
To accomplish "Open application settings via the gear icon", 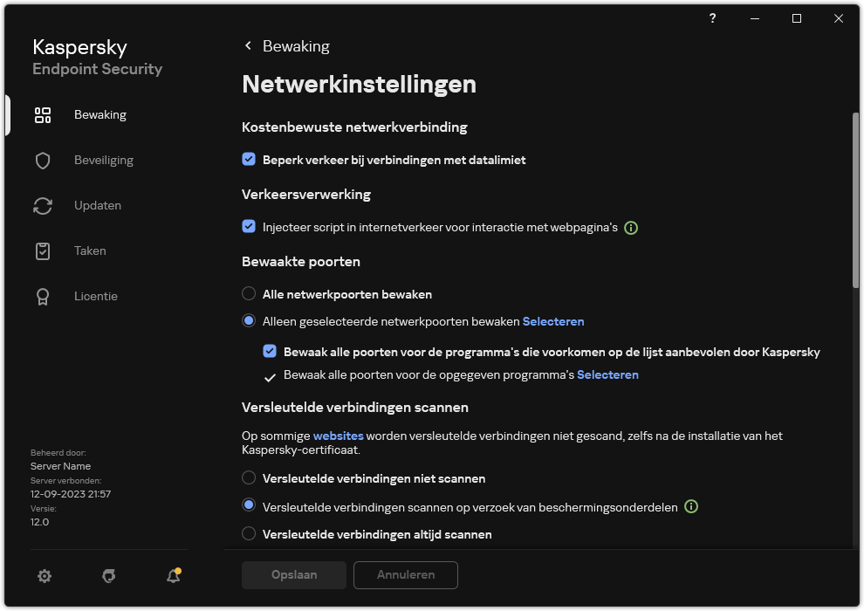I will (45, 576).
